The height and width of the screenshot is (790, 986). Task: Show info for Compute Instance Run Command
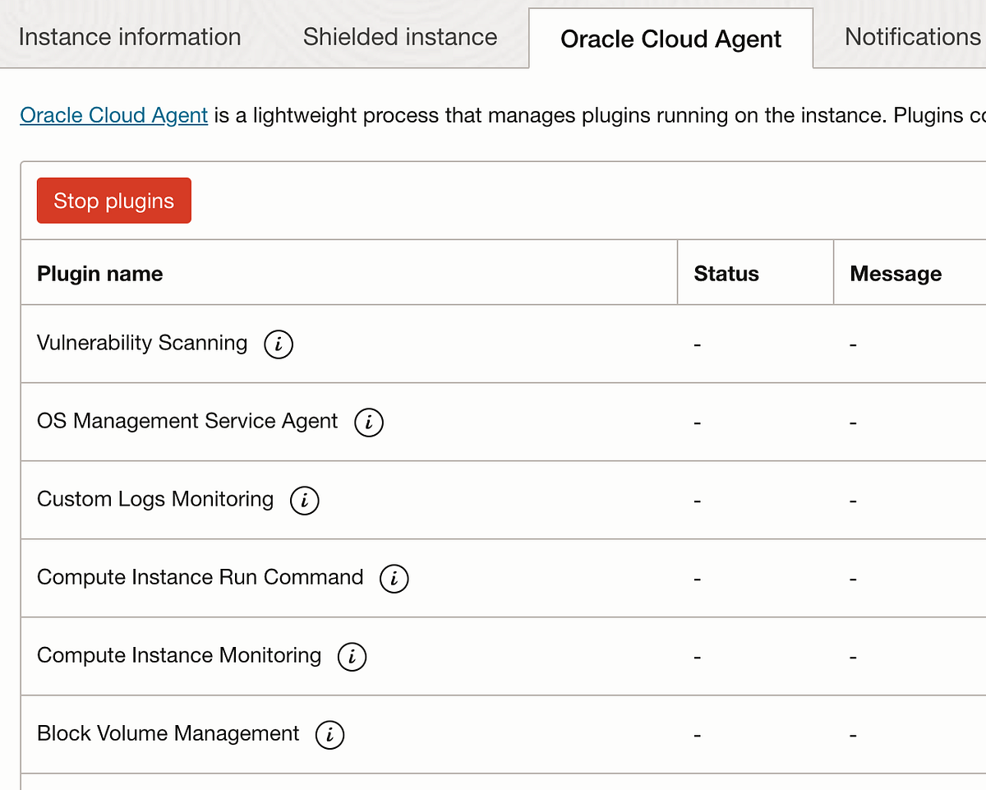pyautogui.click(x=394, y=579)
